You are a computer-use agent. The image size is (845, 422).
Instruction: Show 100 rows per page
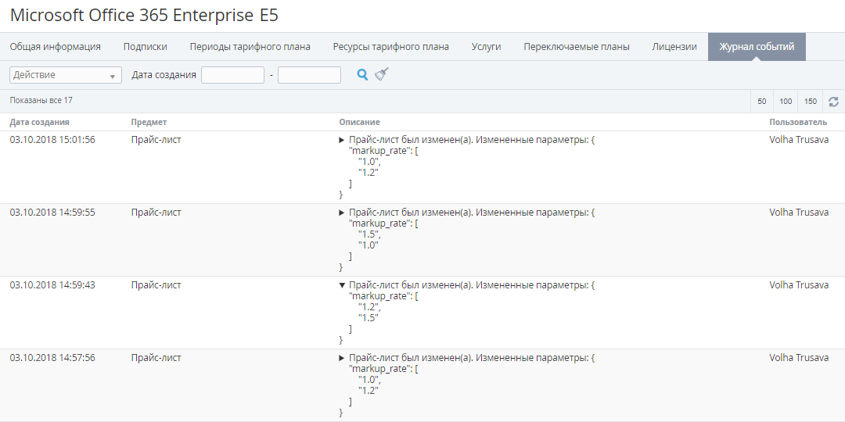(x=786, y=101)
